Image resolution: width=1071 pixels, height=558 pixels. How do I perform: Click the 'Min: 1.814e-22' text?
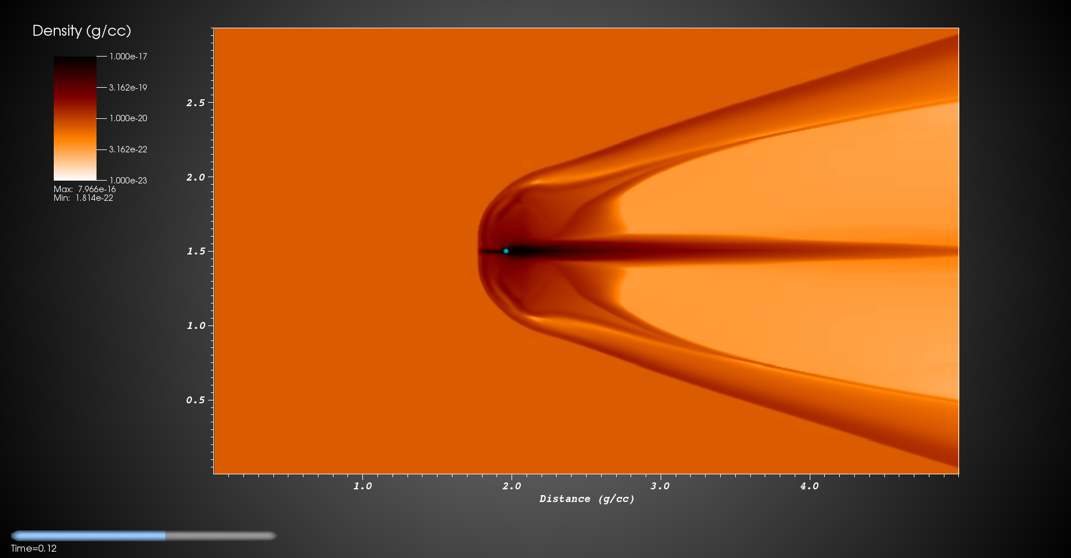(x=83, y=198)
